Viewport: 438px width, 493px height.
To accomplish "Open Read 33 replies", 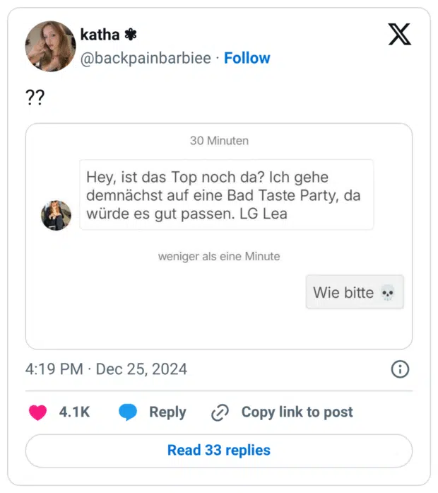I will 219,450.
